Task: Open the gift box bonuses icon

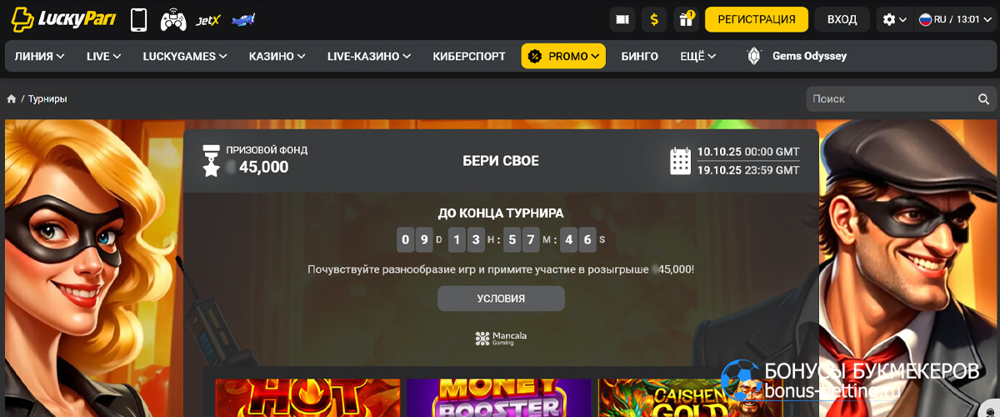Action: pyautogui.click(x=686, y=19)
